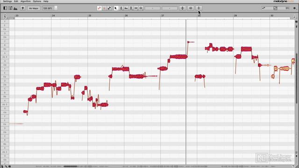Toggle the track pane icon

click(5, 8)
